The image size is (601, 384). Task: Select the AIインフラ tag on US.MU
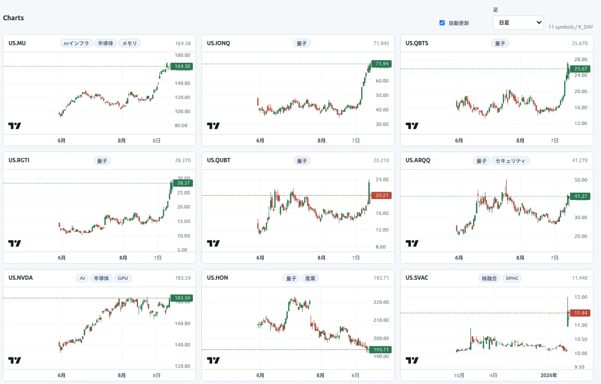tap(76, 43)
